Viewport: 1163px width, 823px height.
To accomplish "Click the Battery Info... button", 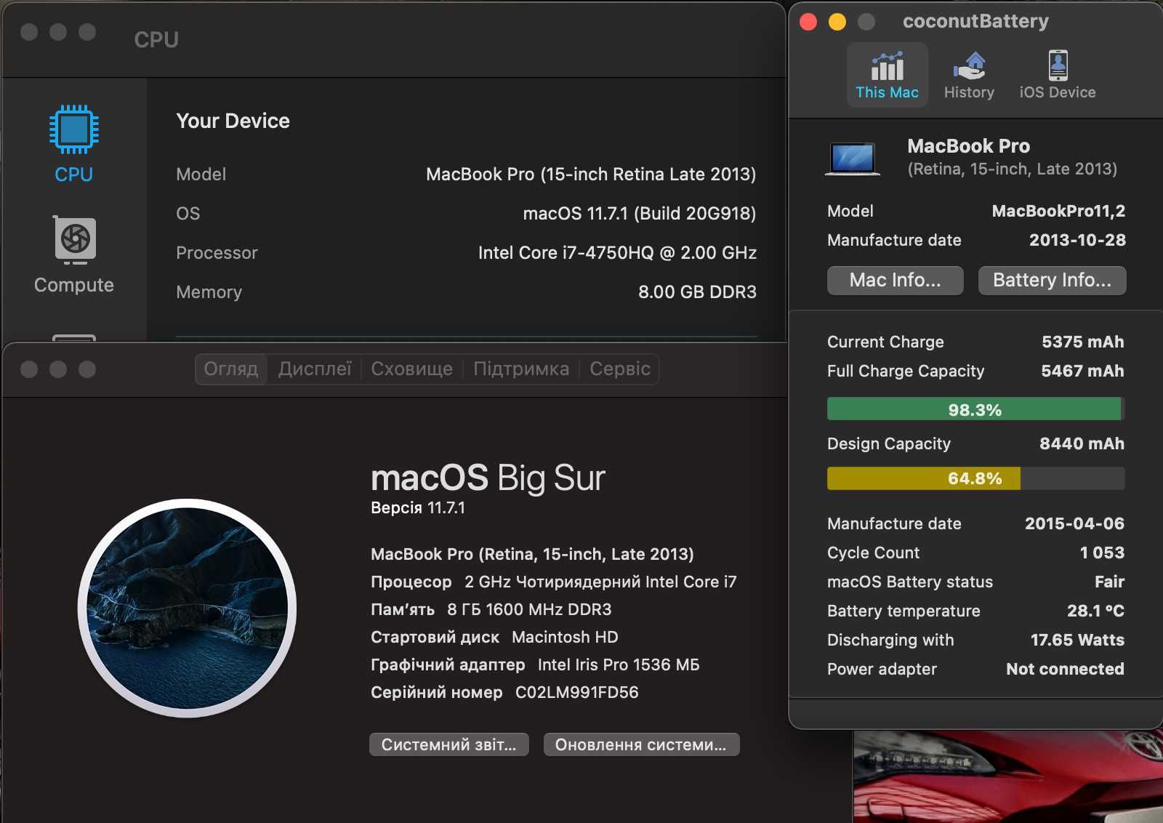I will pos(1052,280).
